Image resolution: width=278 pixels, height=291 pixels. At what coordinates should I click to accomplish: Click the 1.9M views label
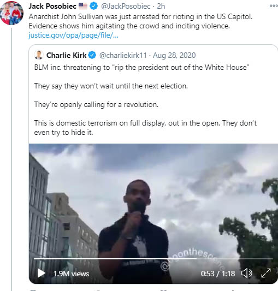[72, 274]
